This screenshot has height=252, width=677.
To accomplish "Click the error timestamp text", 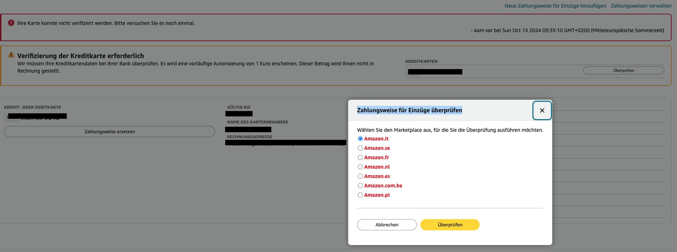I will click(x=567, y=30).
